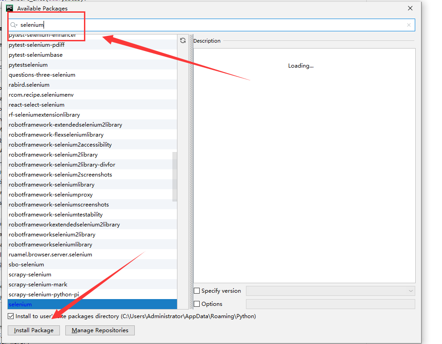The image size is (442, 344).
Task: Select robotframework-seleniumlibrary package
Action: pyautogui.click(x=93, y=184)
